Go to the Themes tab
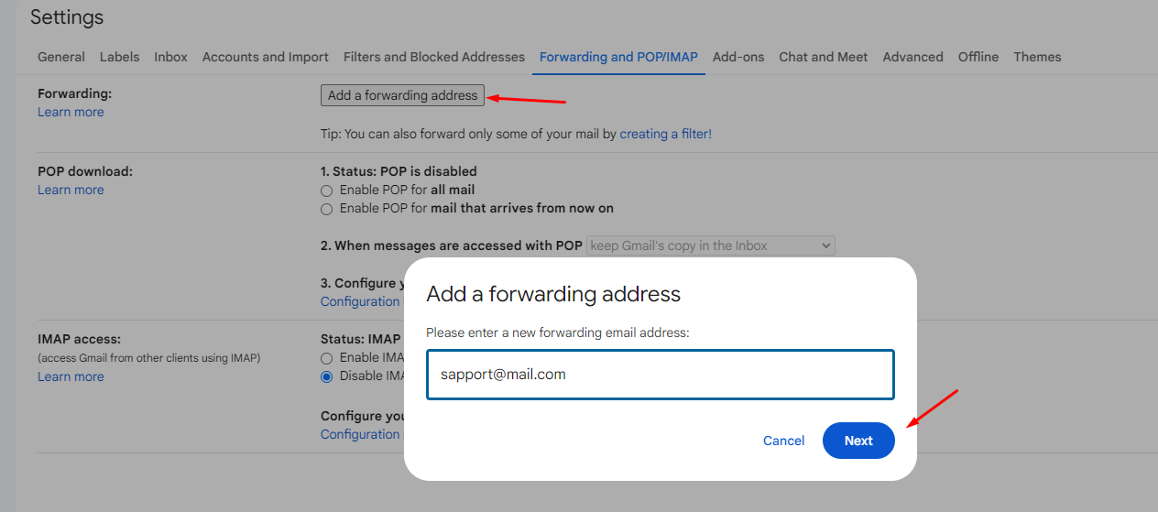Image resolution: width=1158 pixels, height=512 pixels. pyautogui.click(x=1037, y=57)
